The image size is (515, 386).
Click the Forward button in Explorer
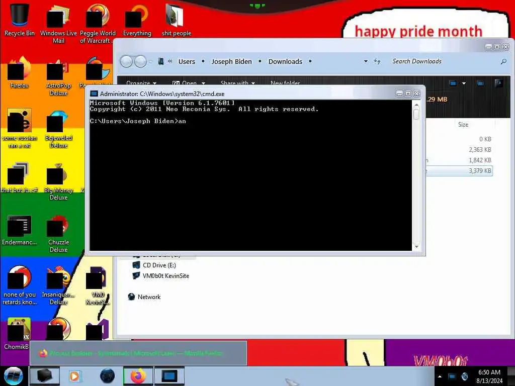141,61
